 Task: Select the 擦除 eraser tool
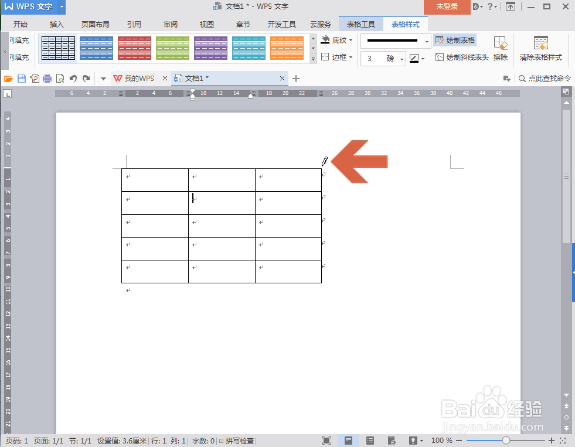[x=500, y=48]
